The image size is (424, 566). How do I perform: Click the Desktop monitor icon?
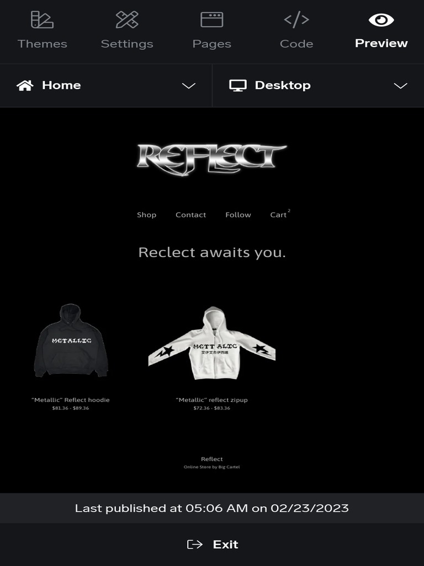click(238, 86)
